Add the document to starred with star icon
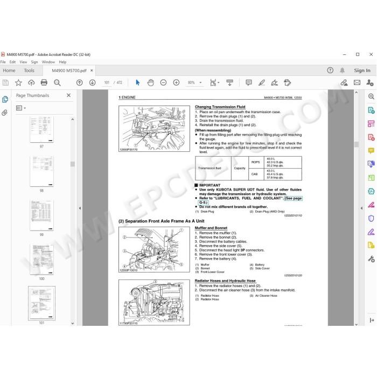Image resolution: width=377 pixels, height=377 pixels. coord(18,83)
